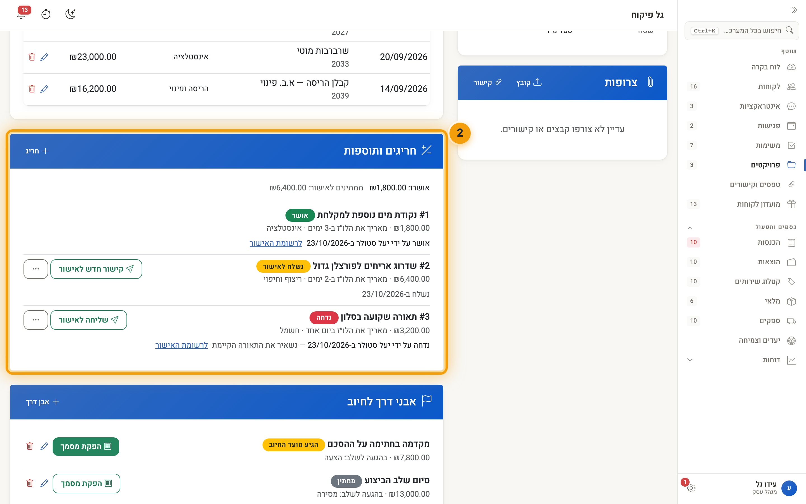Click the ספקים truck icon
The height and width of the screenshot is (504, 806).
coord(791,321)
